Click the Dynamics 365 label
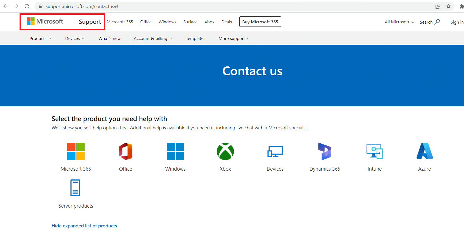464x244 pixels. point(325,169)
